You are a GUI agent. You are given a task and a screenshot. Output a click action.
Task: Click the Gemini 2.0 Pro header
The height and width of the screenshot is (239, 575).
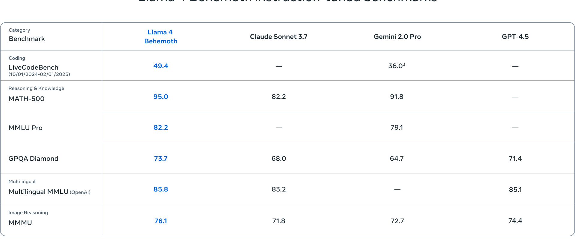[397, 37]
